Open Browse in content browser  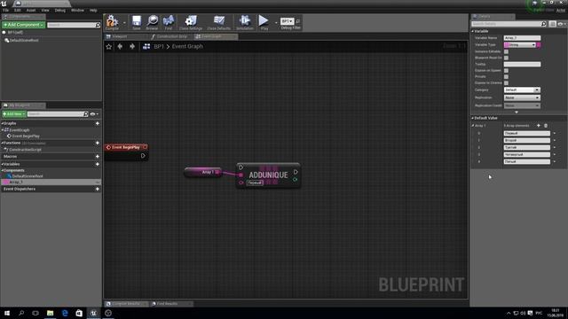tap(152, 22)
